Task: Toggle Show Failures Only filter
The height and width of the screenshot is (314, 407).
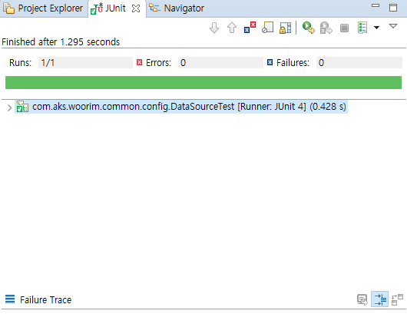Action: 250,28
